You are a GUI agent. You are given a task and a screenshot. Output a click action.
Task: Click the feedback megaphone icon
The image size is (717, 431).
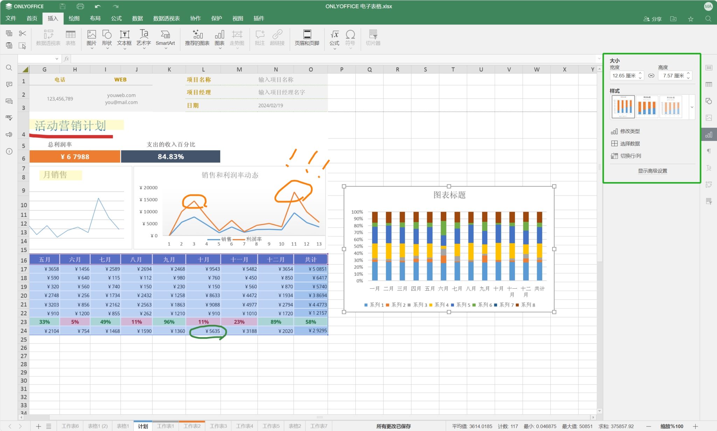[9, 135]
